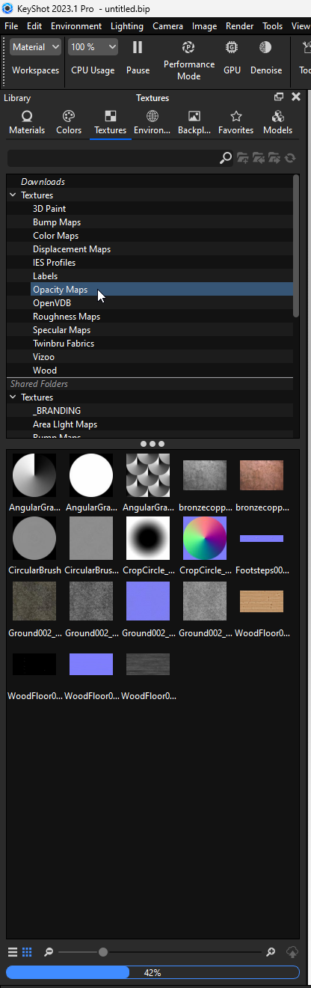Open the Image menu
This screenshot has width=311, height=988.
coord(205,26)
